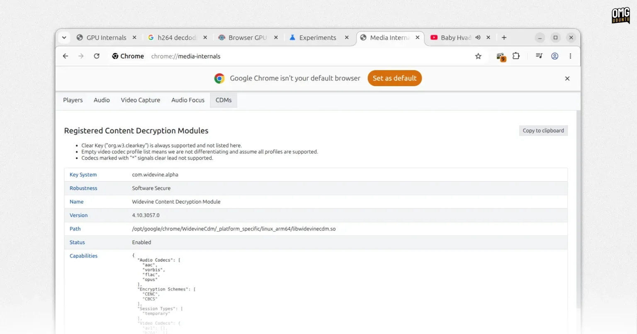This screenshot has height=334, width=637.
Task: Select the Software Secure value
Action: (151, 188)
